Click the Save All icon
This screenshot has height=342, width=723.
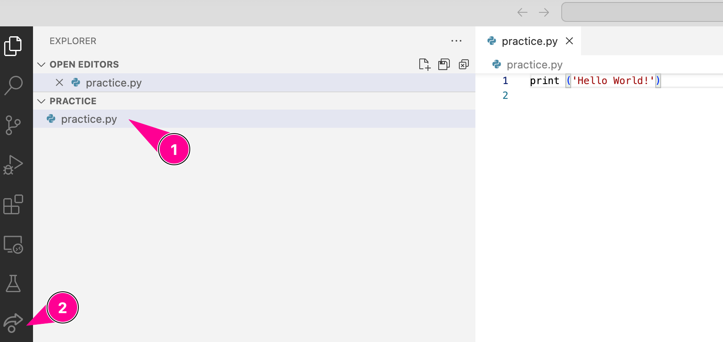[444, 64]
